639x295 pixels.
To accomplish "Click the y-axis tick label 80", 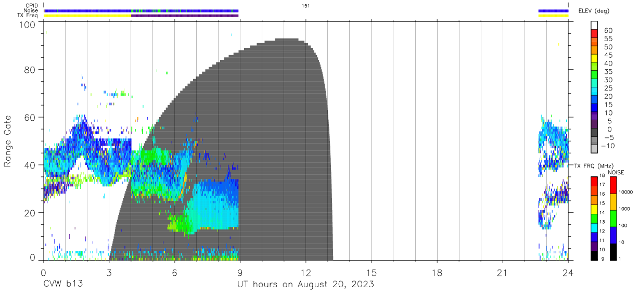I will 30,70.
